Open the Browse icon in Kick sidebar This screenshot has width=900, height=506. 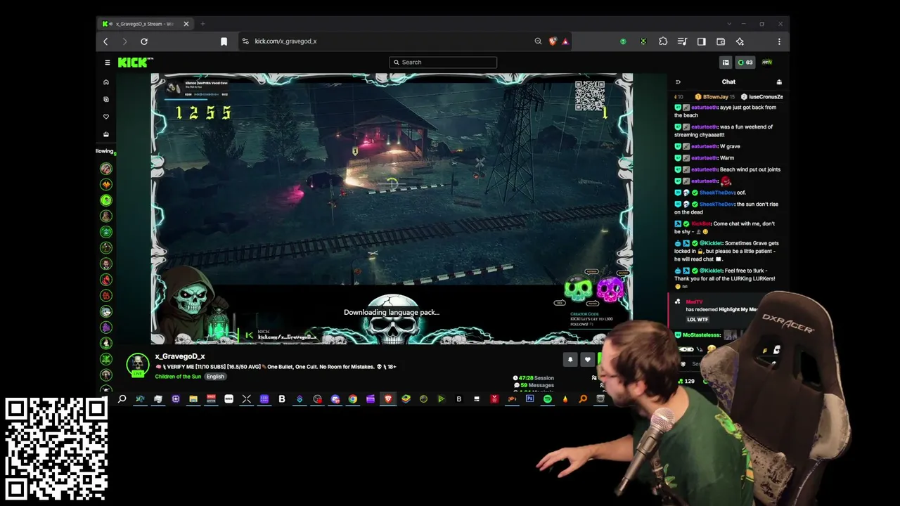106,99
